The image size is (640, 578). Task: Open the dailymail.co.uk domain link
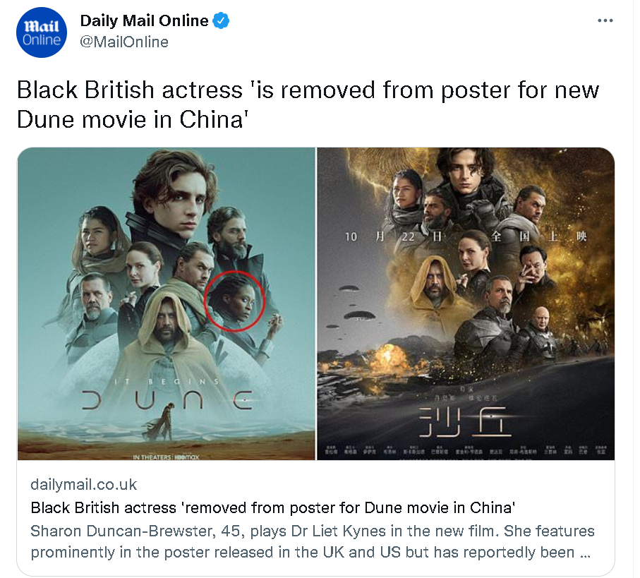84,485
